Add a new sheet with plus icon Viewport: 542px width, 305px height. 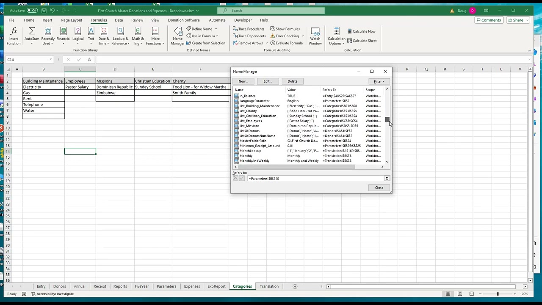pos(295,286)
